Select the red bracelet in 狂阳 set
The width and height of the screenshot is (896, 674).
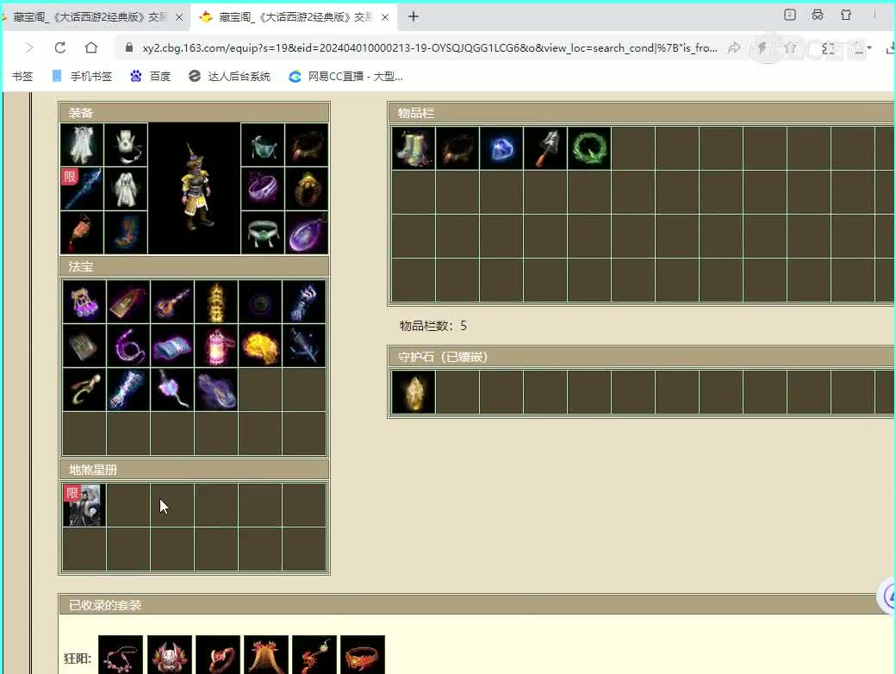[363, 656]
